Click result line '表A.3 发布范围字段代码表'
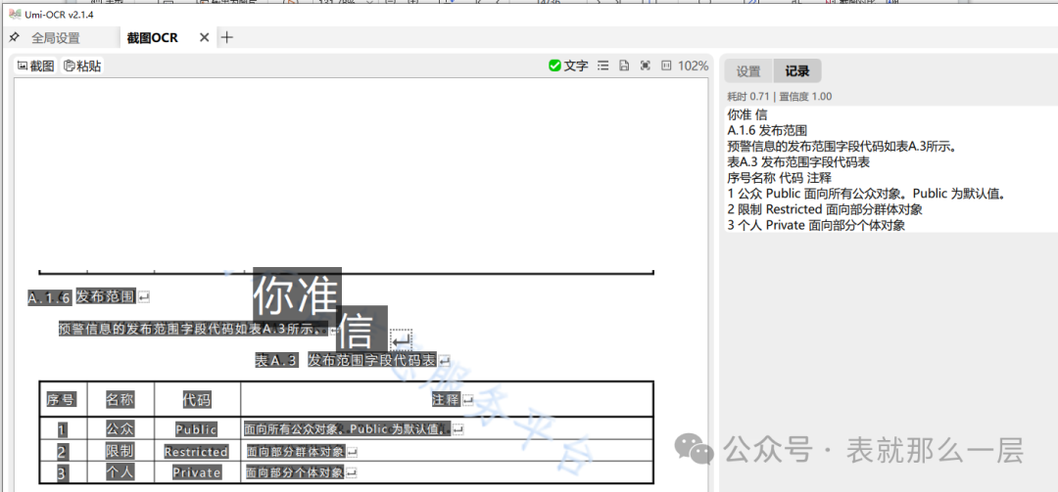Viewport: 1058px width, 492px height. 798,161
